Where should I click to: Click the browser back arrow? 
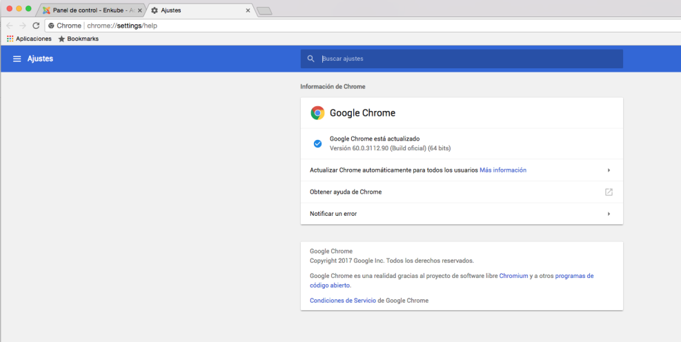coord(10,26)
